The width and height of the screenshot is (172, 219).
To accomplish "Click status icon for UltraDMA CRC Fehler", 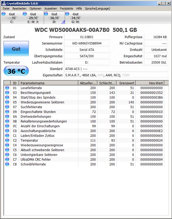I will coord(7,159).
